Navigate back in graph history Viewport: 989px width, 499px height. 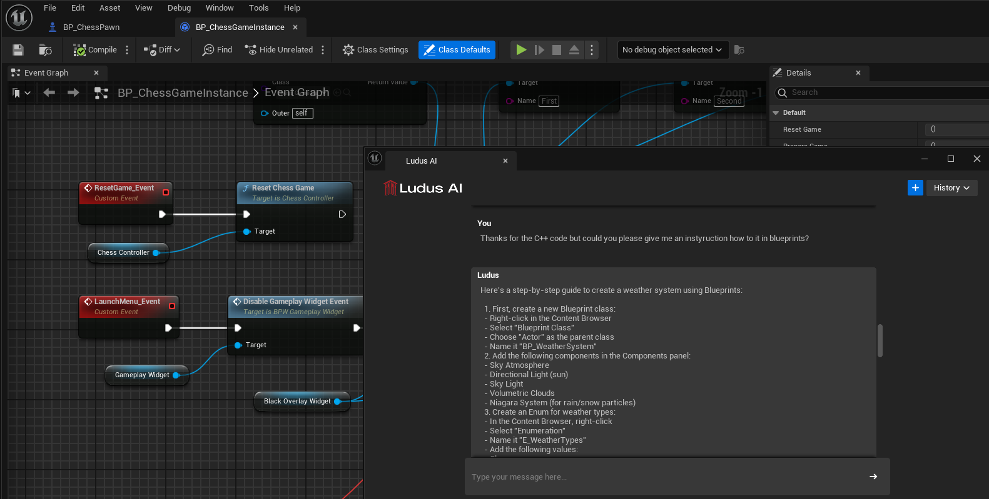point(49,92)
